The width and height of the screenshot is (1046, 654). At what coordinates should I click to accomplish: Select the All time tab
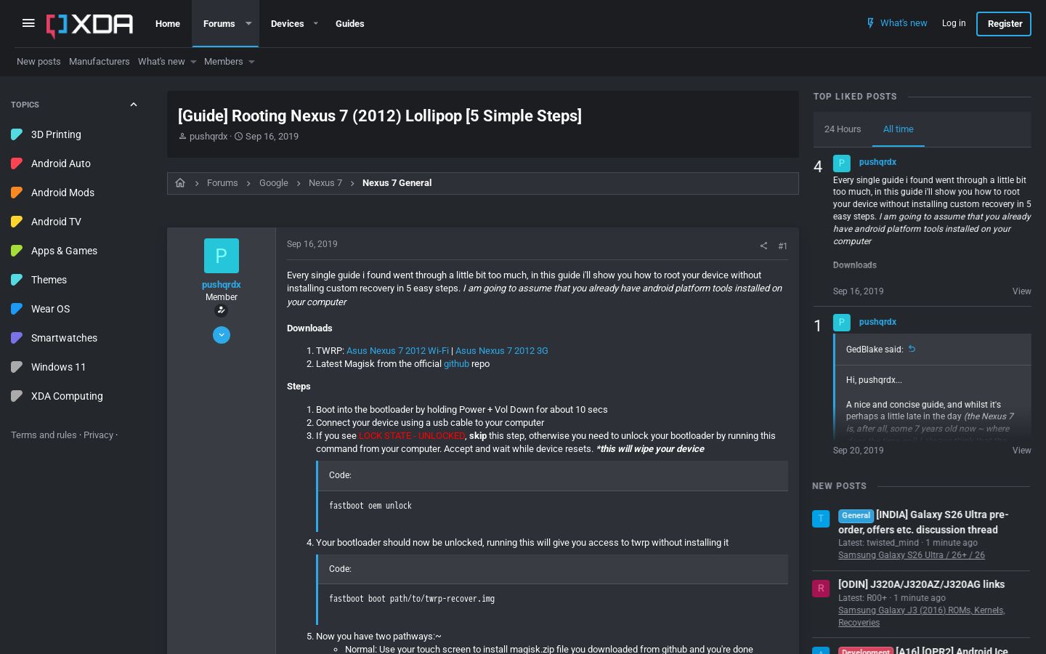click(899, 129)
